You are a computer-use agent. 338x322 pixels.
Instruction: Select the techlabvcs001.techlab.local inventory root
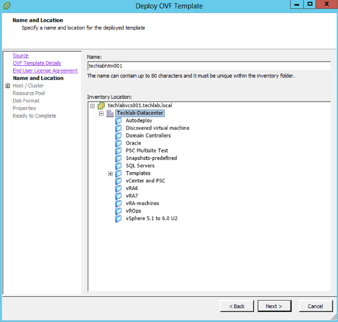point(140,106)
